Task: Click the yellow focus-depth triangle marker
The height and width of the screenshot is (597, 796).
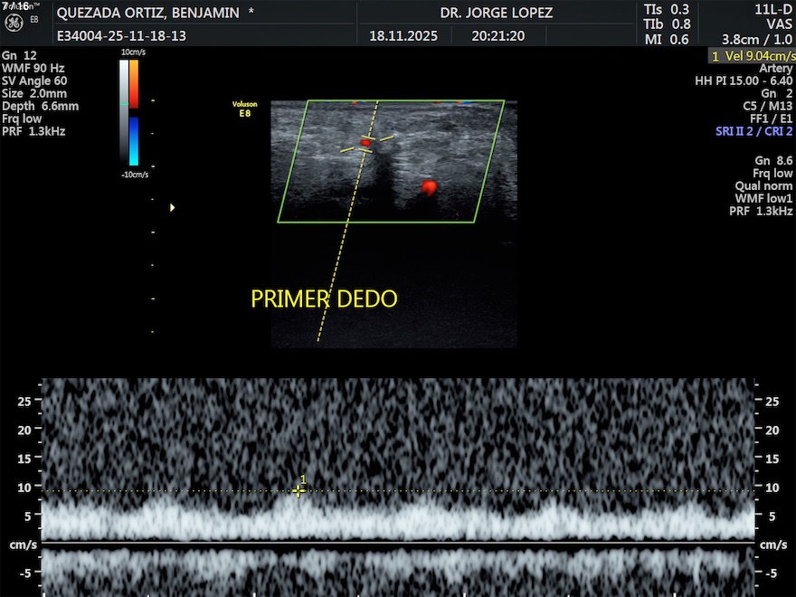Action: click(172, 207)
